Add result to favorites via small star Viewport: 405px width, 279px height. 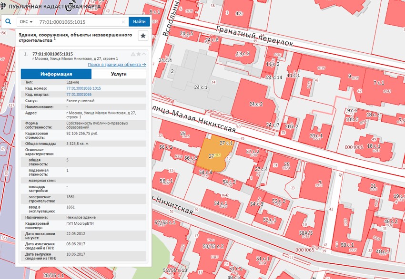point(139,54)
